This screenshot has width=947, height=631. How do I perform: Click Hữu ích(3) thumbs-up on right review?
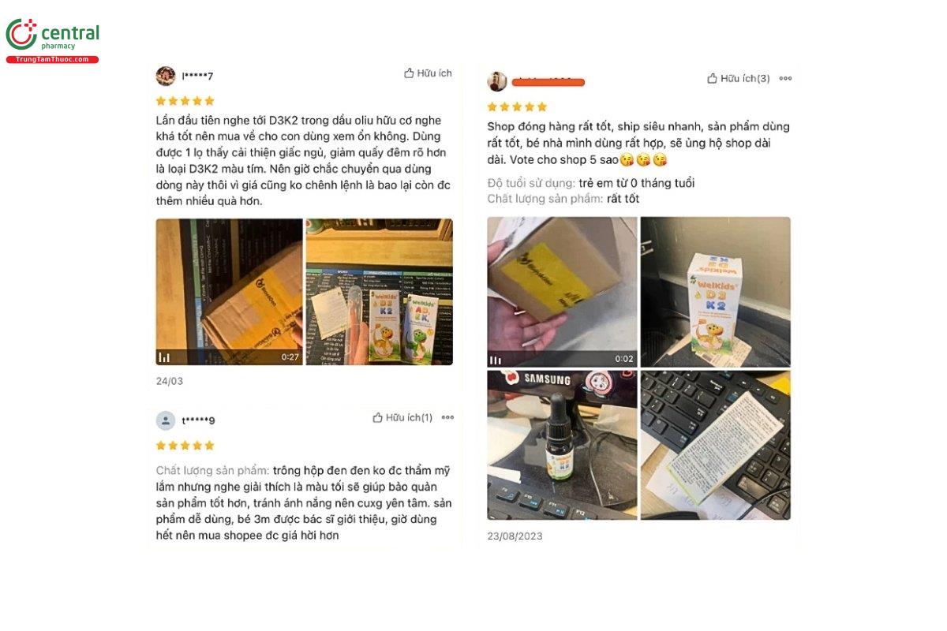click(738, 78)
